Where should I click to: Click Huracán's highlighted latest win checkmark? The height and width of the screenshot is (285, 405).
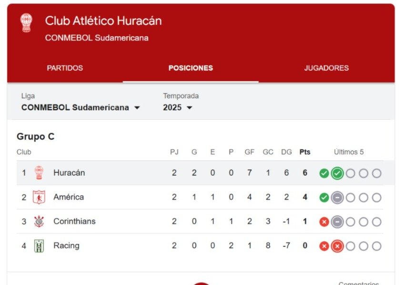click(x=337, y=173)
